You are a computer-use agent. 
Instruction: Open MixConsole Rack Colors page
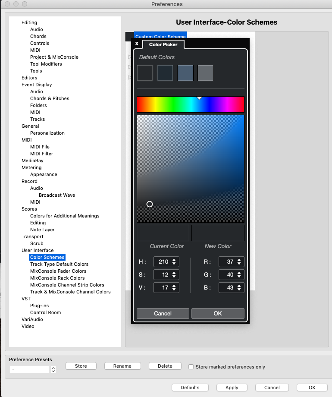(57, 278)
